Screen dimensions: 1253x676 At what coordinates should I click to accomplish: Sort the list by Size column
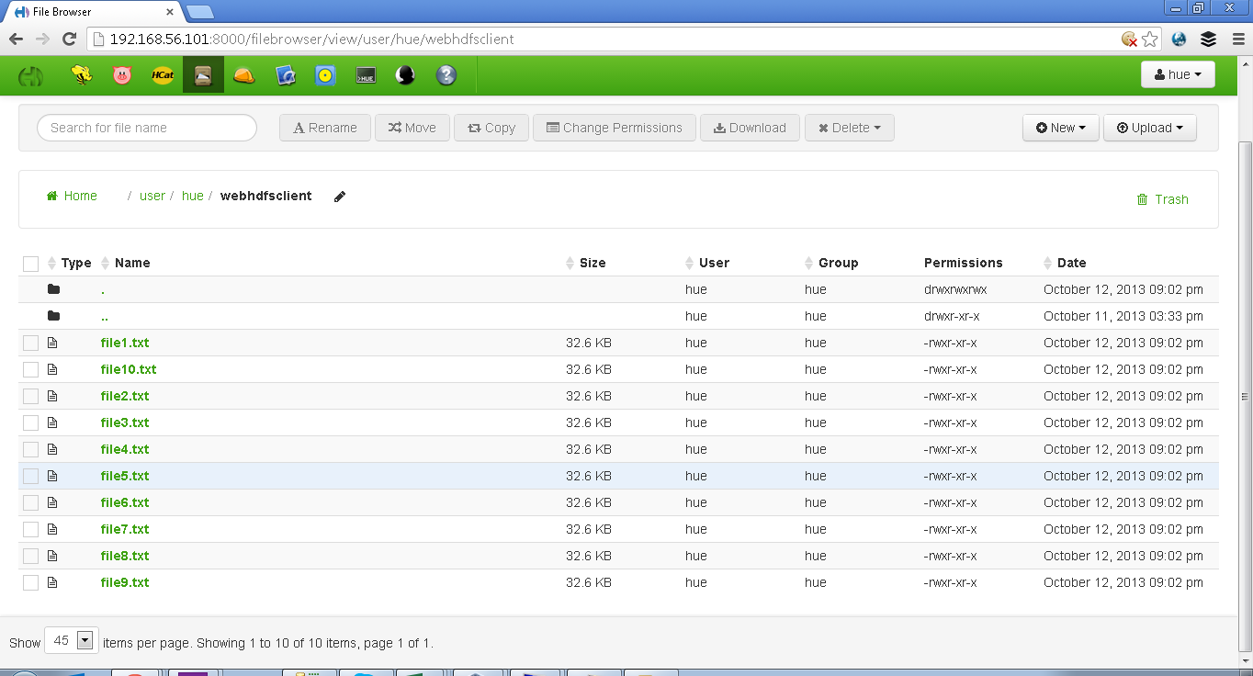coord(592,263)
